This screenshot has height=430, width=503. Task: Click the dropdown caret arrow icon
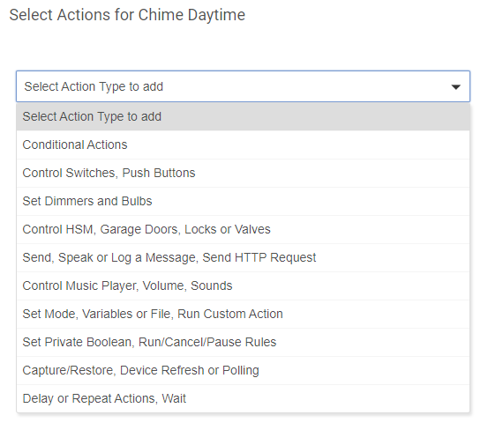pyautogui.click(x=455, y=87)
